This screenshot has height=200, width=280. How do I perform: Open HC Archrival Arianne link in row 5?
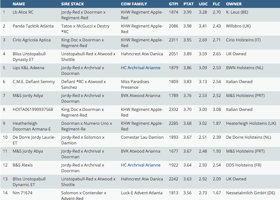[x=140, y=68]
